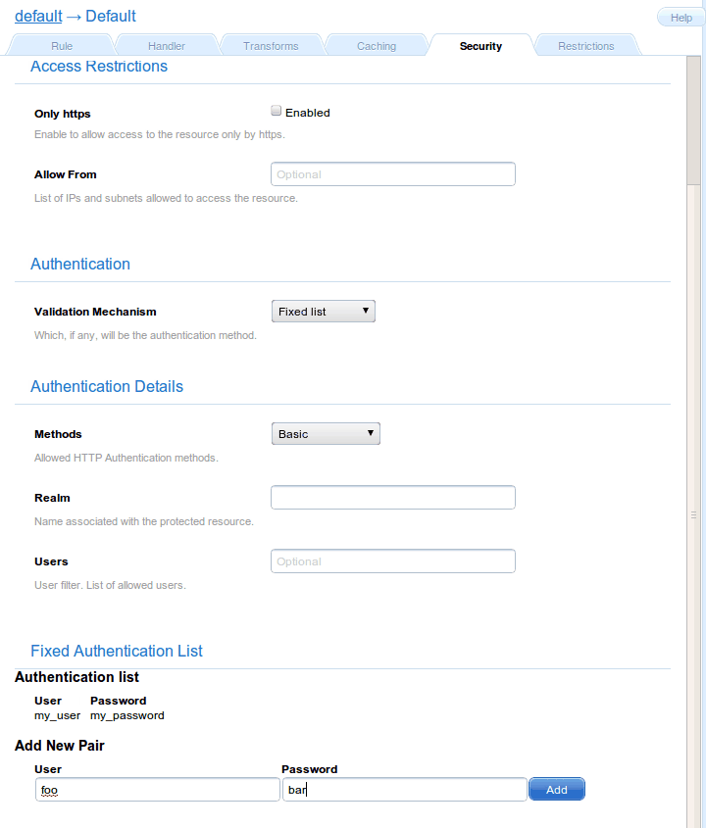Open the Validation Mechanism dropdown

pos(323,312)
